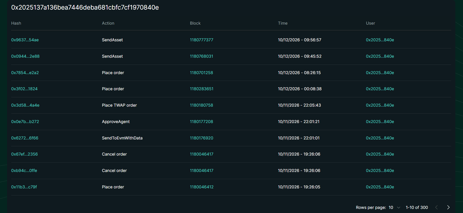Open user link in 0x9637...54ae row
Image resolution: width=463 pixels, height=213 pixels.
click(380, 40)
